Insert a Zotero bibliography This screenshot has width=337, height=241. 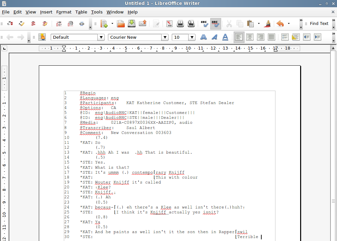click(33, 24)
